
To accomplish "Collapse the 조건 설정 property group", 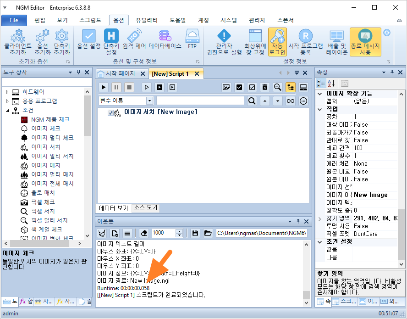I will coord(320,242).
